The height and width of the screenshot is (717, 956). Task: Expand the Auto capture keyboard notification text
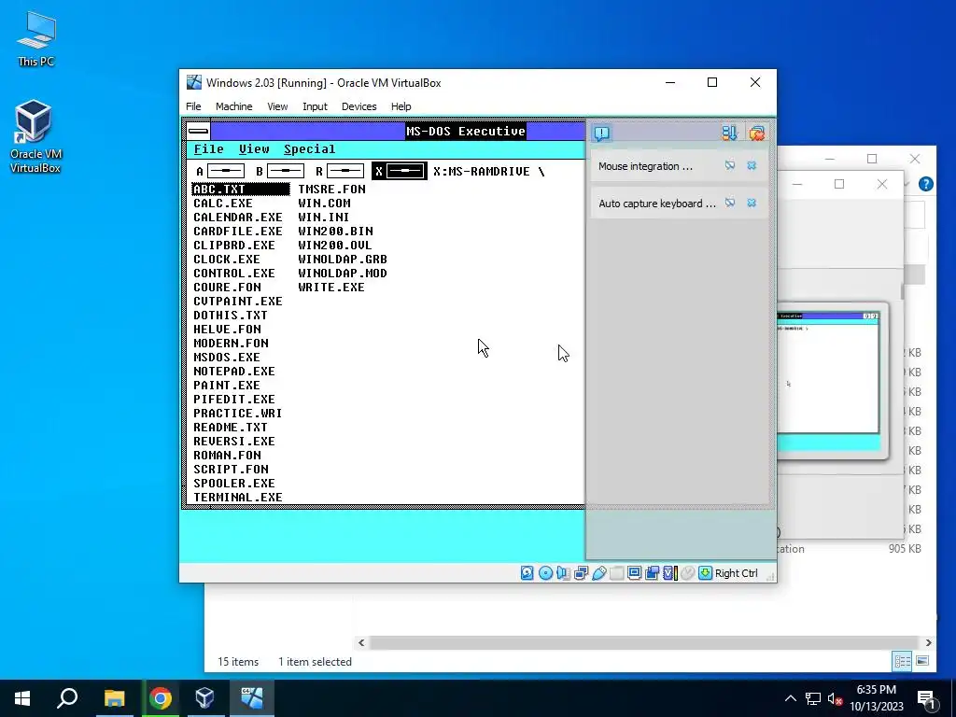656,204
